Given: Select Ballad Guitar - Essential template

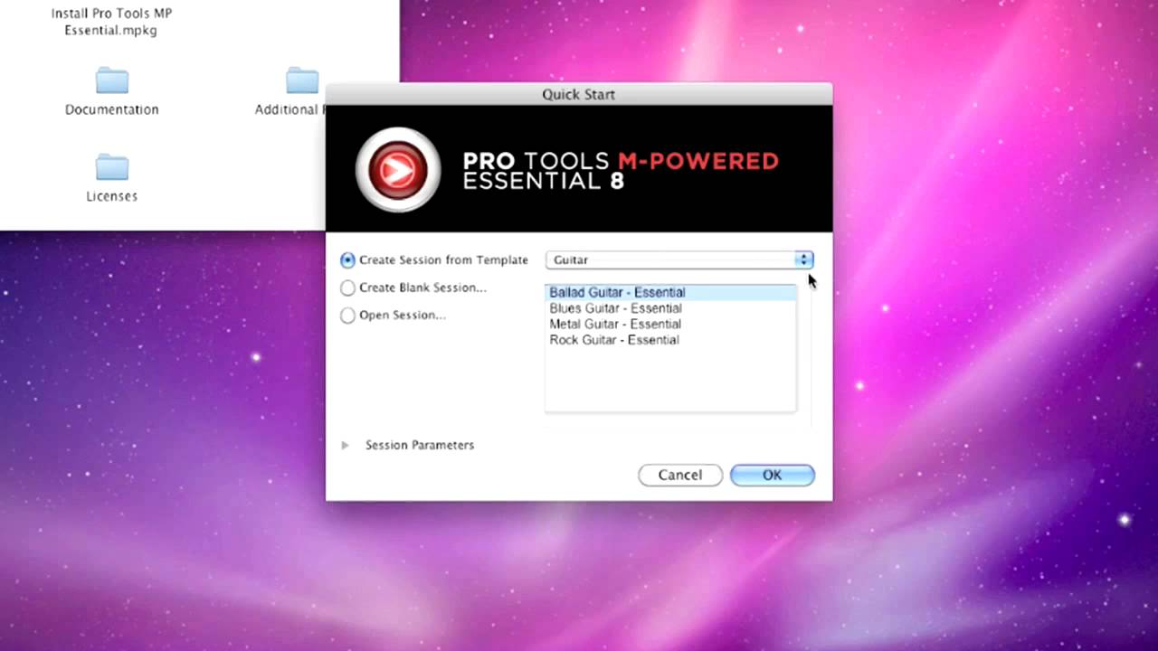Looking at the screenshot, I should (670, 292).
